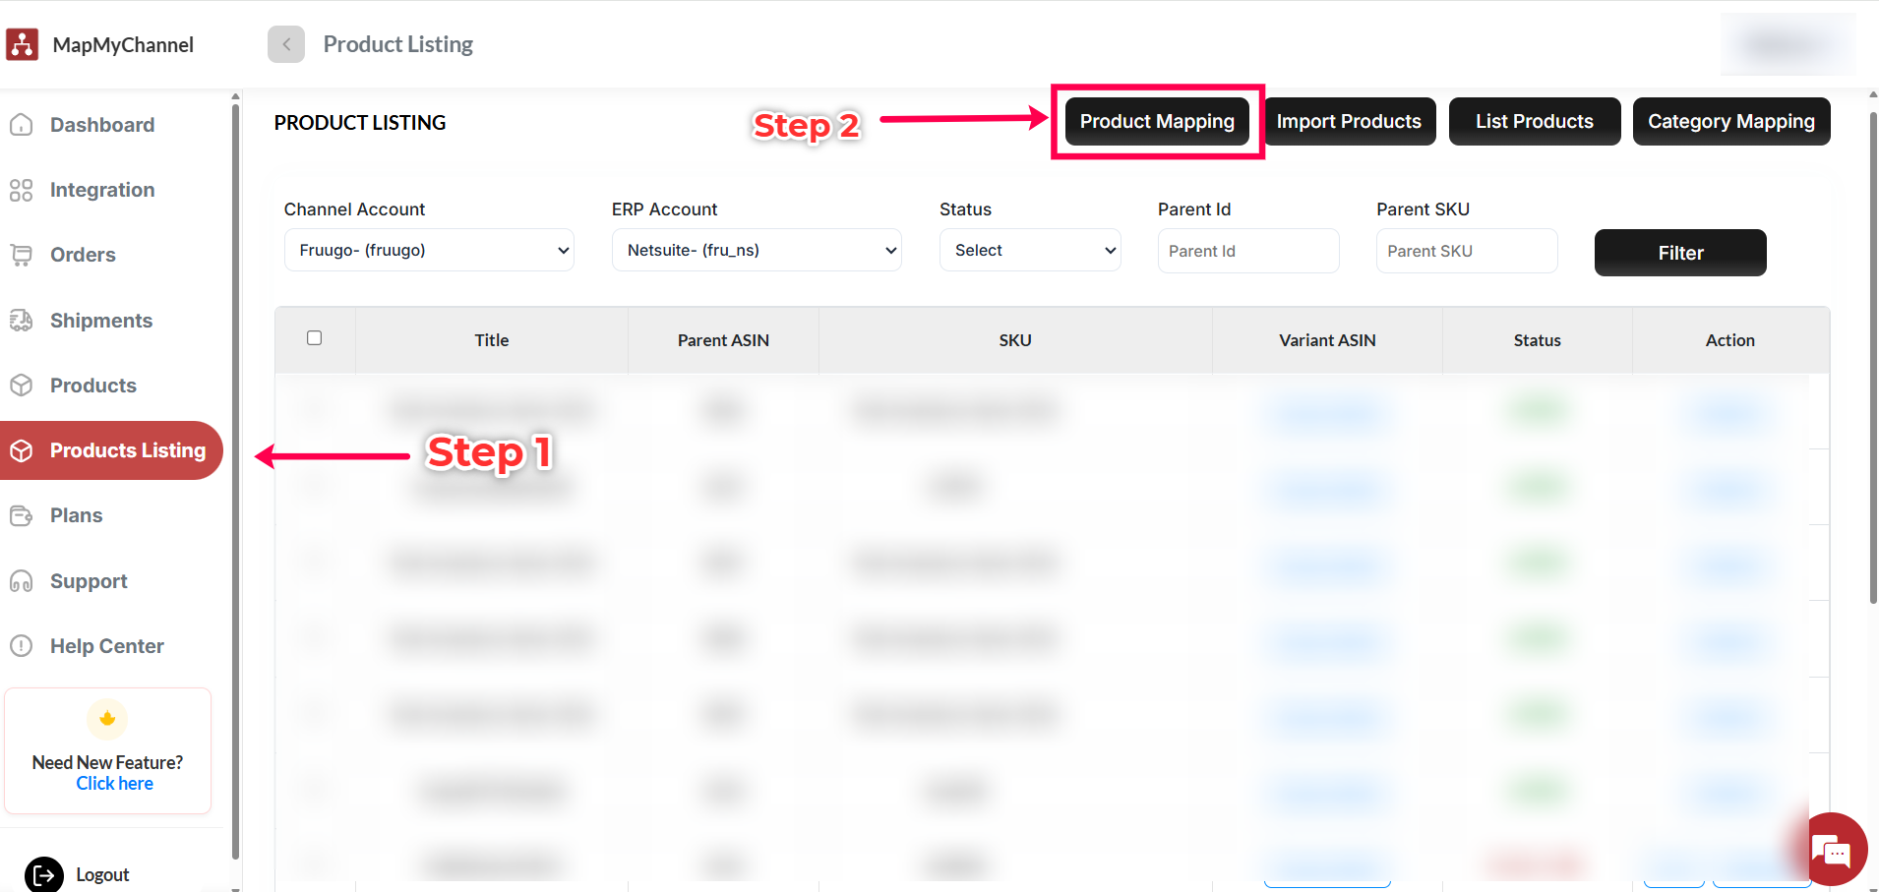Select the first product row checkbox
Viewport: 1879px width, 892px height.
(x=315, y=410)
